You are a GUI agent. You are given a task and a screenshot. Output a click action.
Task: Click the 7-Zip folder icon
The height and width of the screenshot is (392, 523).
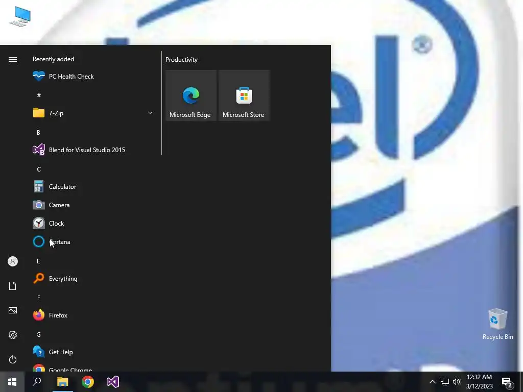coord(39,113)
